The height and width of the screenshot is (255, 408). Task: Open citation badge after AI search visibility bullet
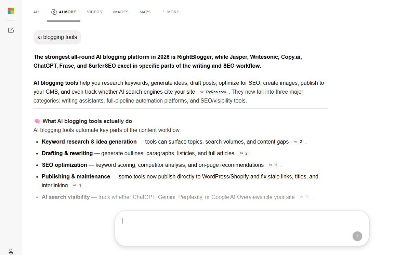point(304,197)
